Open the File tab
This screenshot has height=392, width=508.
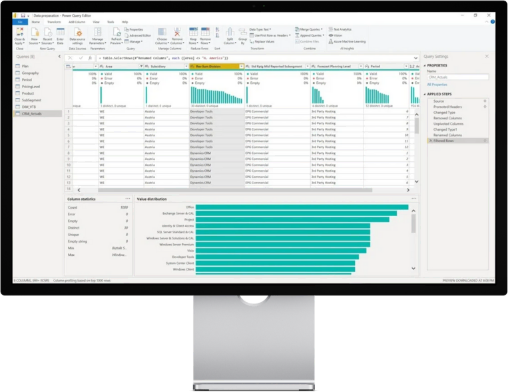[x=20, y=22]
